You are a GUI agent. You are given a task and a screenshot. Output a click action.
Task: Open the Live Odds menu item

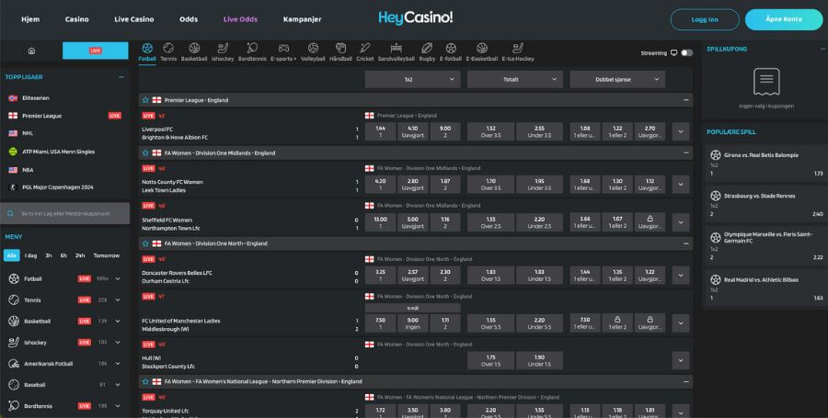[240, 19]
